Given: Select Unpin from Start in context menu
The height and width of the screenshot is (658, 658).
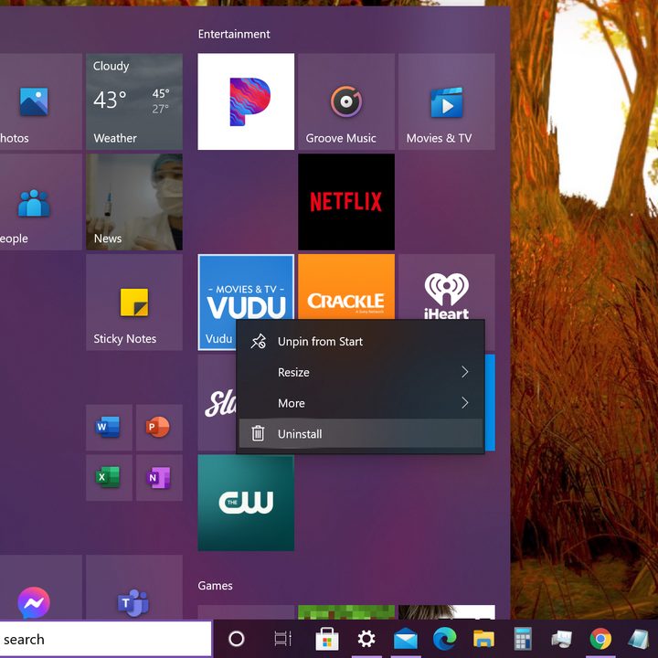Looking at the screenshot, I should coord(360,342).
